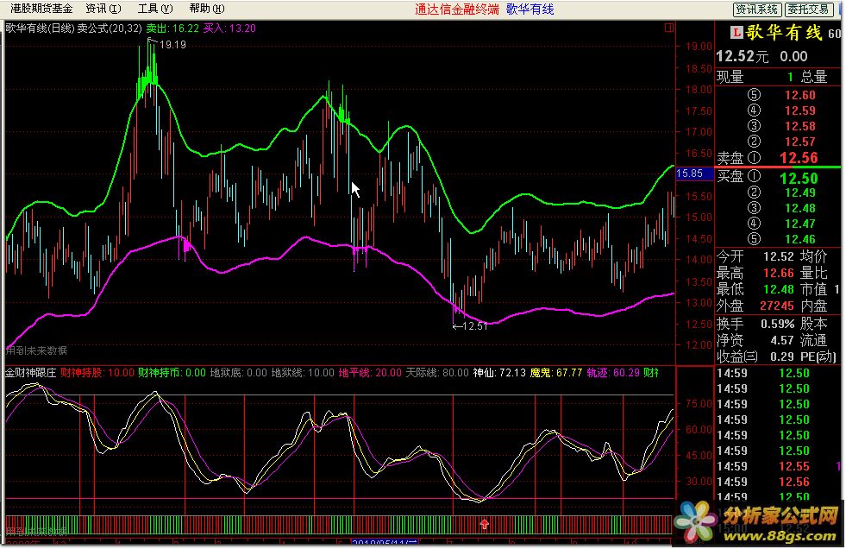Click the highlighted date label on time axis
This screenshot has height=549, width=846.
click(385, 542)
